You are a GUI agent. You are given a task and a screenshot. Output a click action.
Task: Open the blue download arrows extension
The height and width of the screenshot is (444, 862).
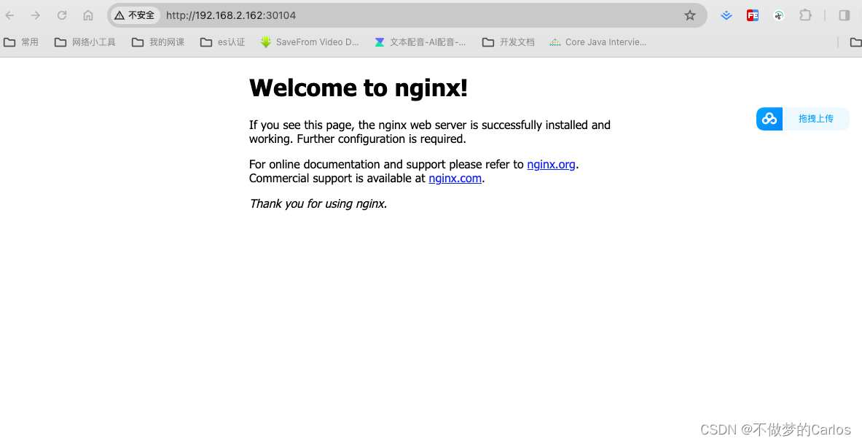(726, 15)
